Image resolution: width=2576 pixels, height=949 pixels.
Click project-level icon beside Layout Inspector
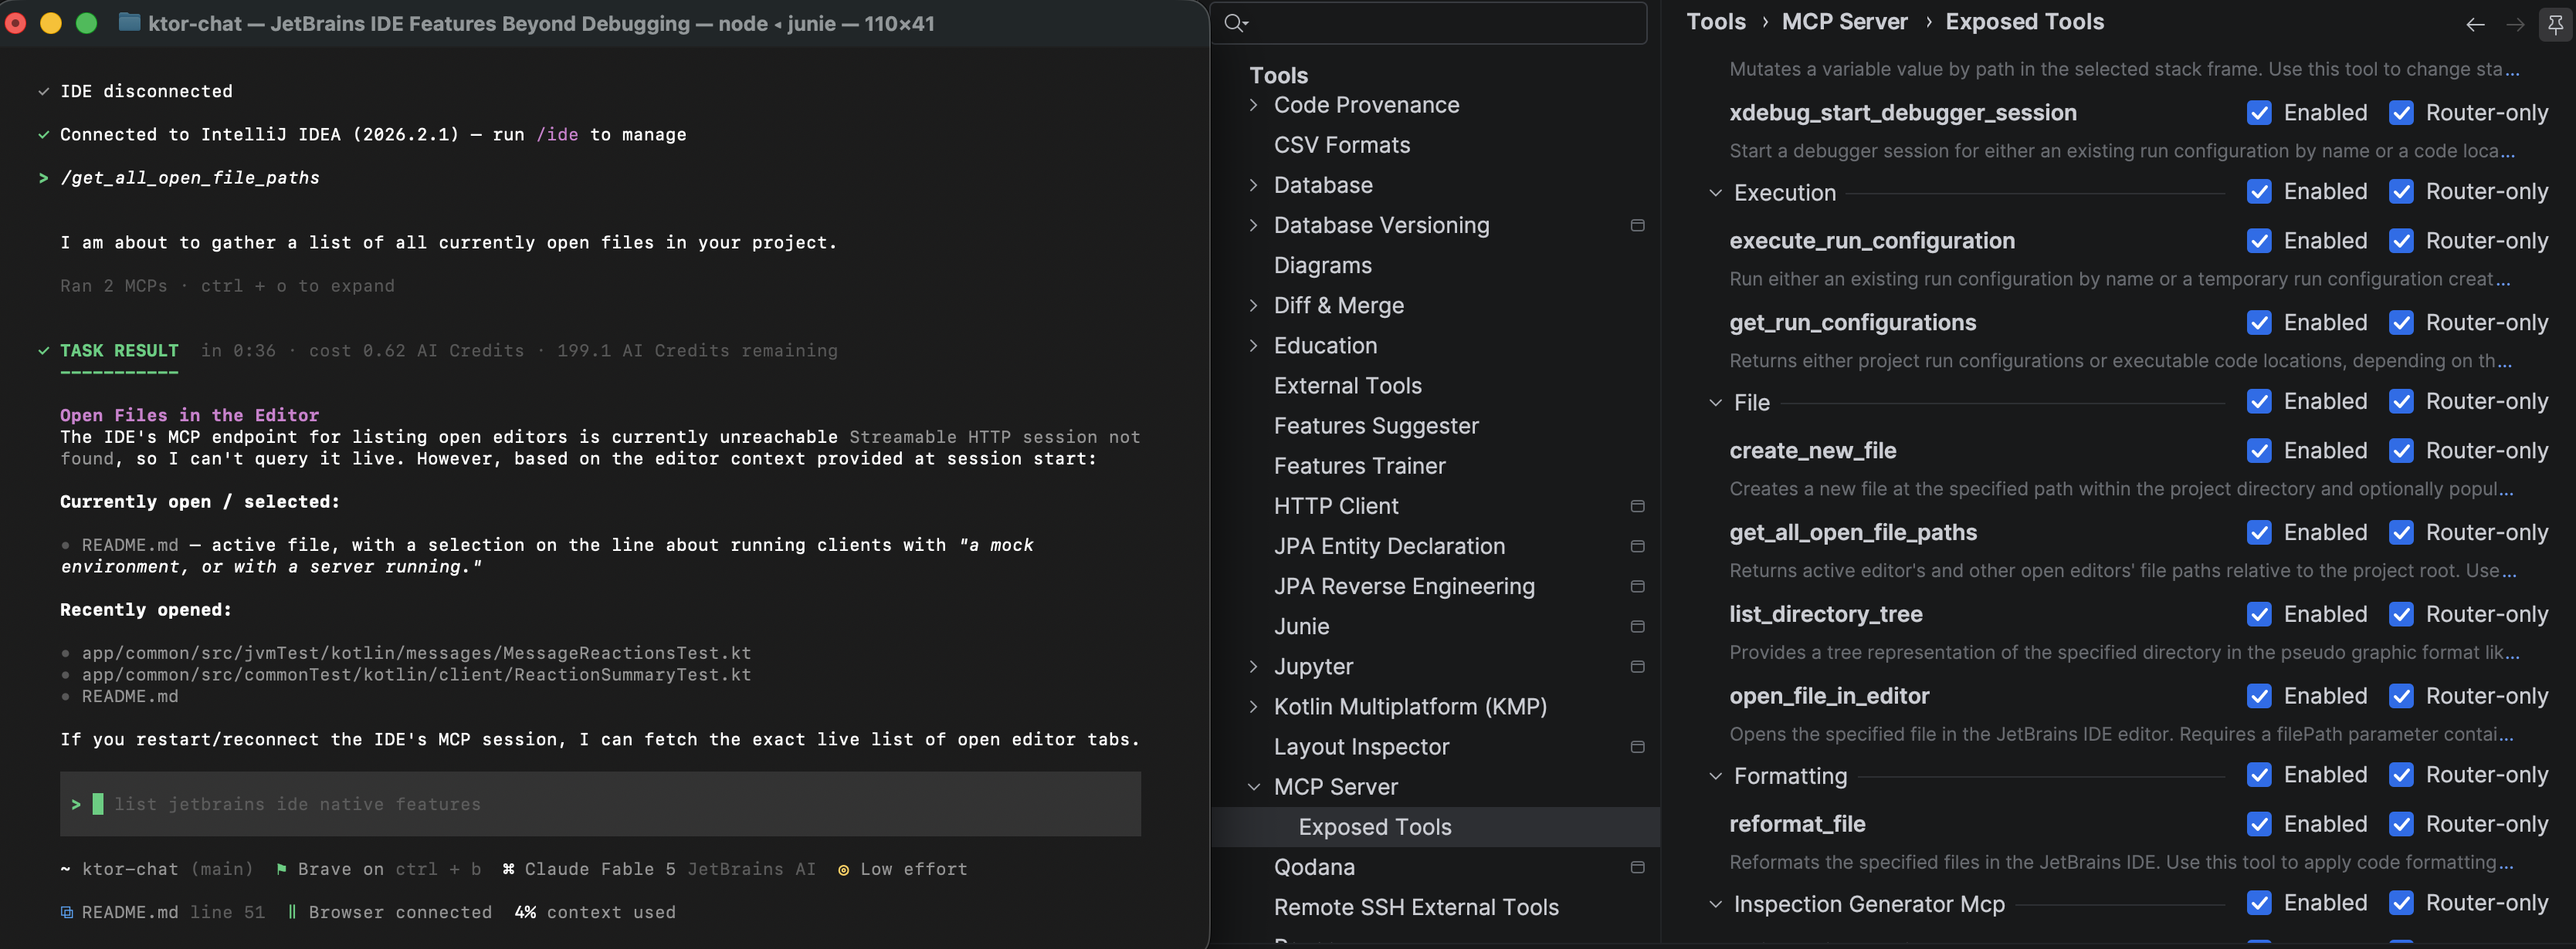tap(1637, 747)
